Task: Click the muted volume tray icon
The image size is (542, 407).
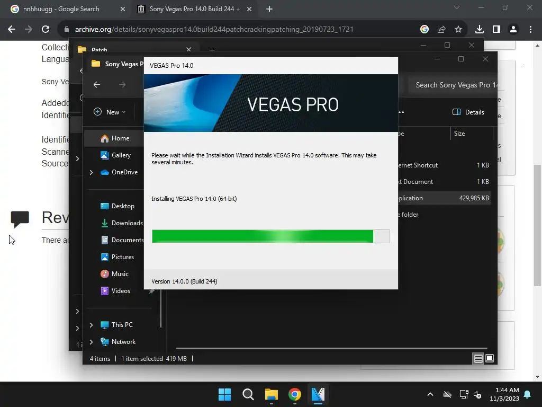Action: click(477, 394)
